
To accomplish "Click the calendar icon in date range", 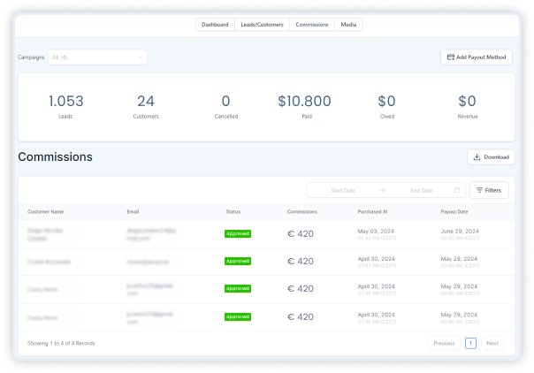I will tap(457, 190).
